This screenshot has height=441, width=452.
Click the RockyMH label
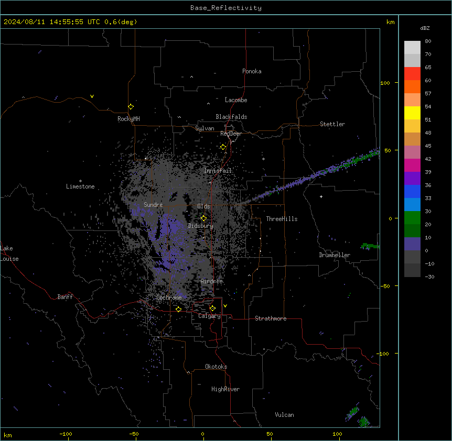click(x=128, y=119)
